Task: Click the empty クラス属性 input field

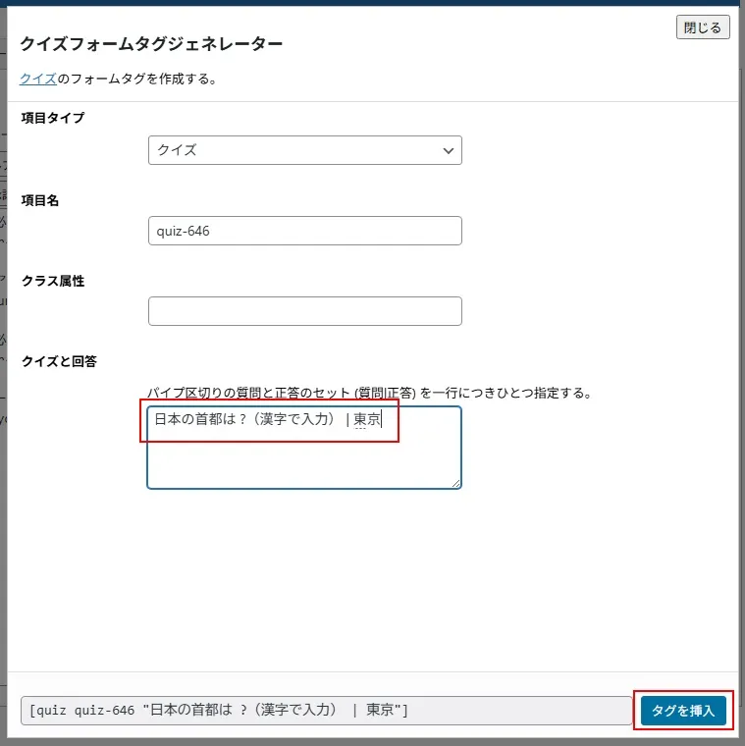Action: click(304, 311)
